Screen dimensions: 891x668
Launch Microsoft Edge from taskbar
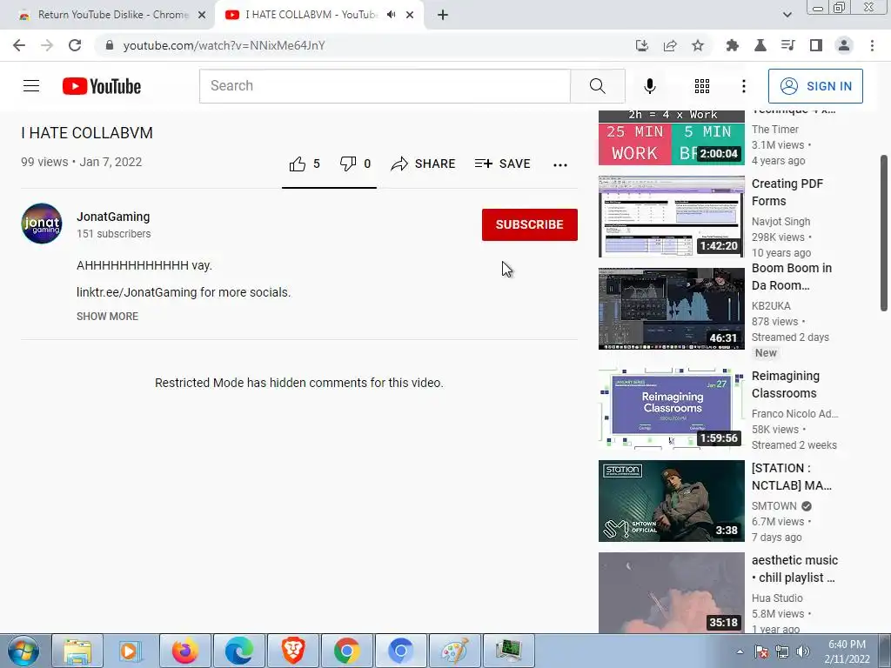tap(239, 651)
